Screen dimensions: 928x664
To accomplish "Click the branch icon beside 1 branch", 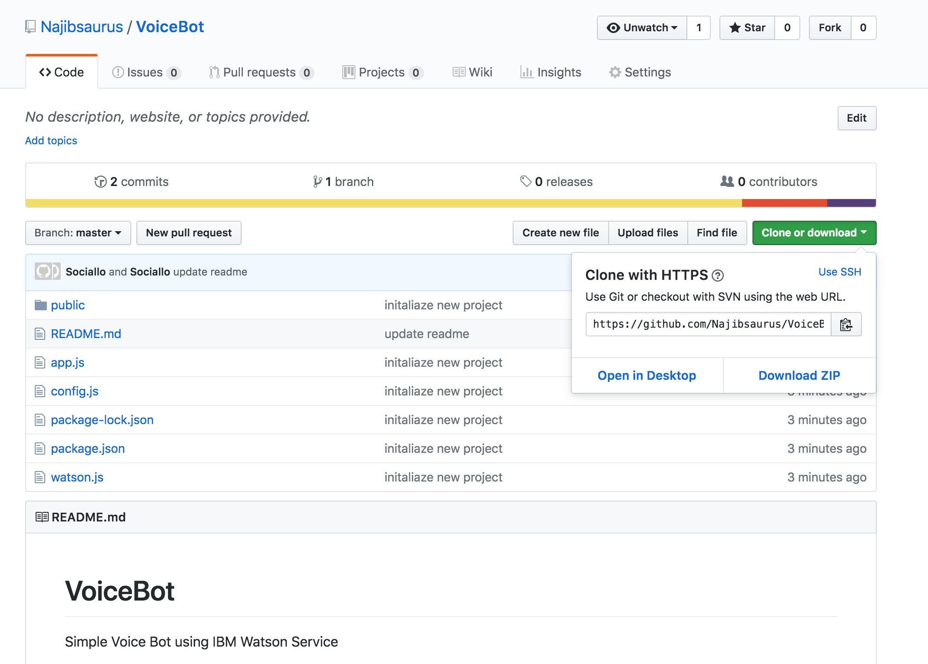I will 318,182.
